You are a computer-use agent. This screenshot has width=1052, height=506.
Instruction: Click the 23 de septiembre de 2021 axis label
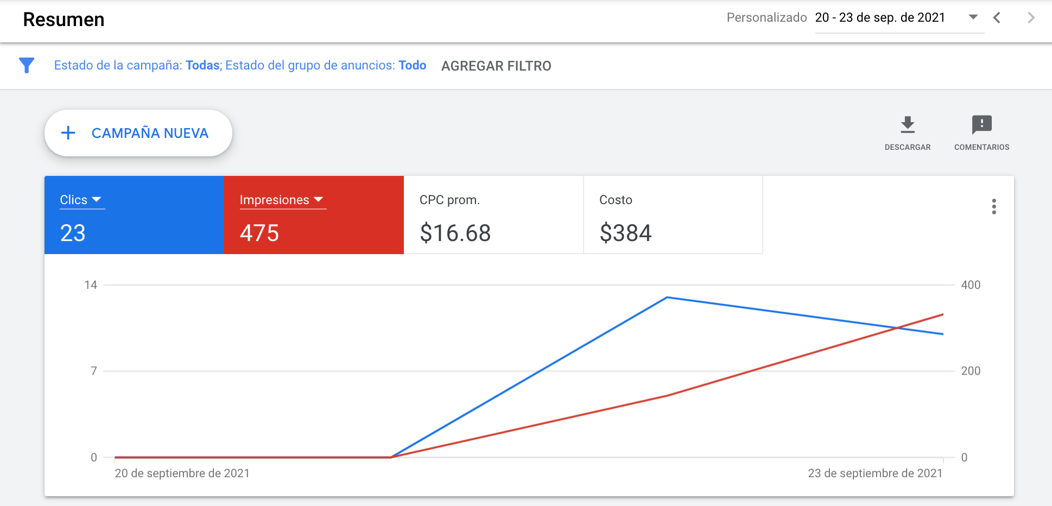point(875,473)
